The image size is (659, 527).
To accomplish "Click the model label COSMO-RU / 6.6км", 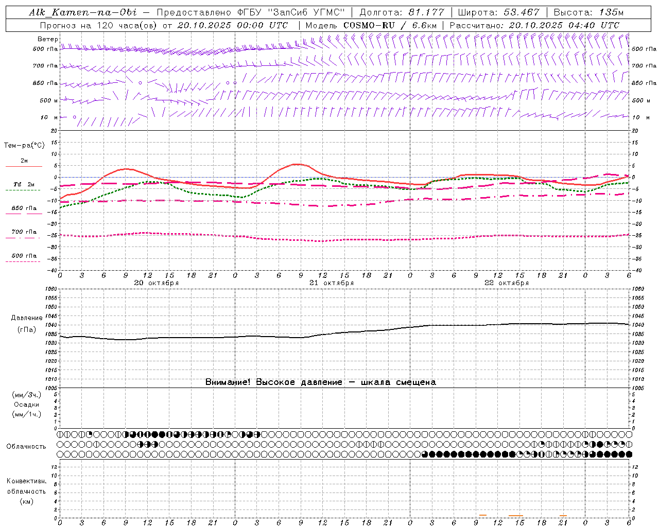I will coord(390,25).
